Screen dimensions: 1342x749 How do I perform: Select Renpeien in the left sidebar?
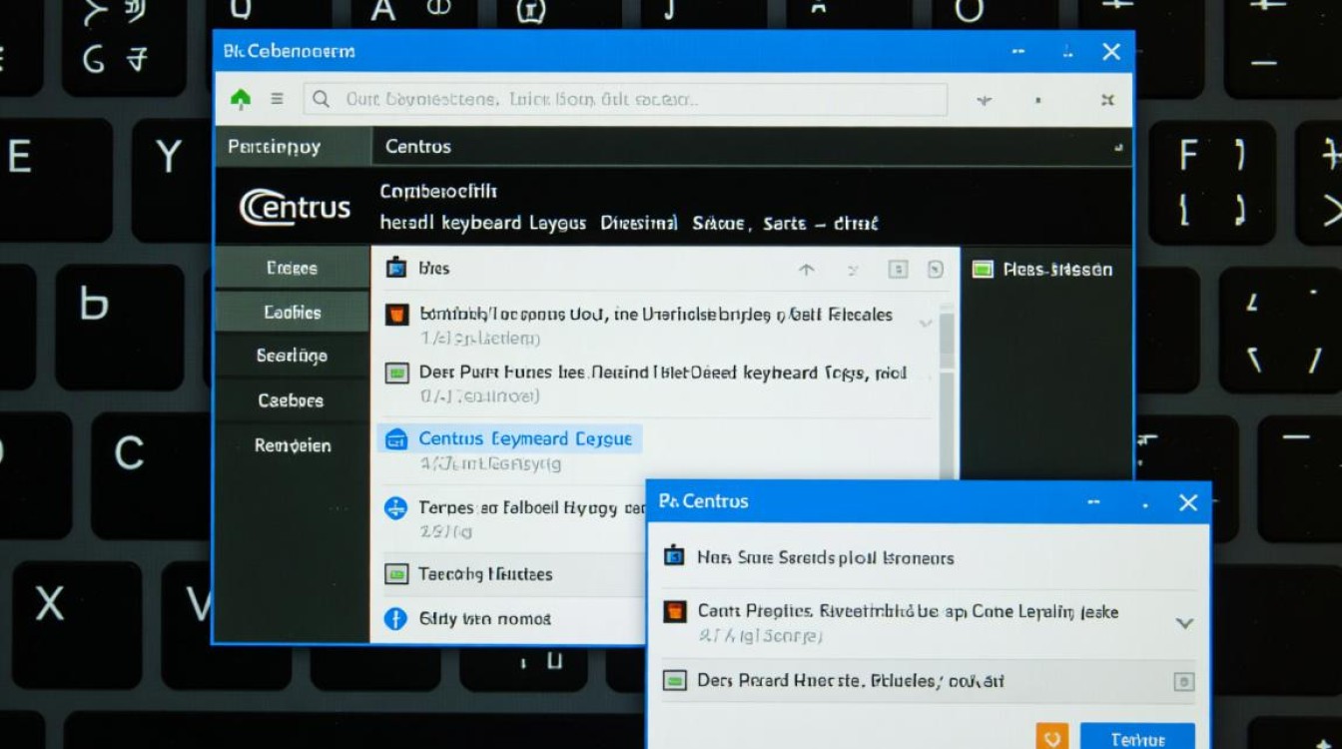click(x=292, y=445)
